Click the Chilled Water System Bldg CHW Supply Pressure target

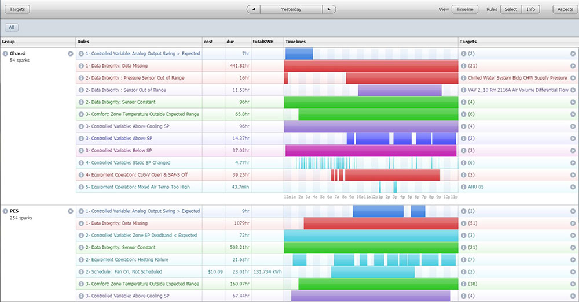point(517,78)
